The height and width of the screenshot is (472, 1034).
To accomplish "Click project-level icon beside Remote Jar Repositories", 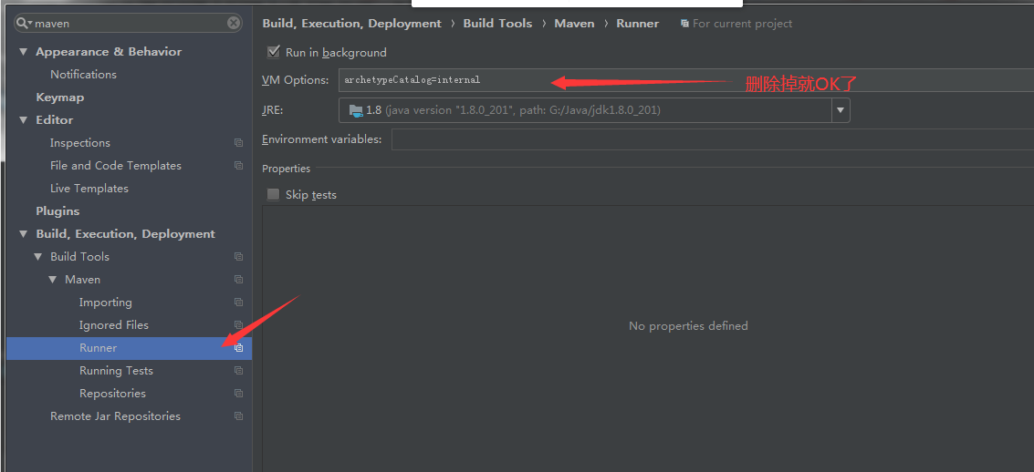I will click(x=239, y=416).
